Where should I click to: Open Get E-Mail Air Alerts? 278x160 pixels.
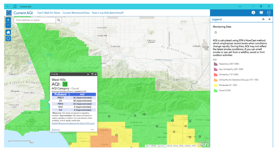(x=49, y=13)
